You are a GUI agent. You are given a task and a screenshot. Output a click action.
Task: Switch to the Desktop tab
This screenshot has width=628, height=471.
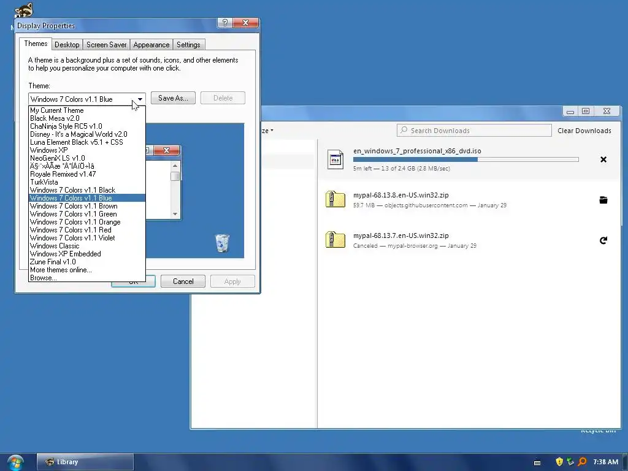67,45
